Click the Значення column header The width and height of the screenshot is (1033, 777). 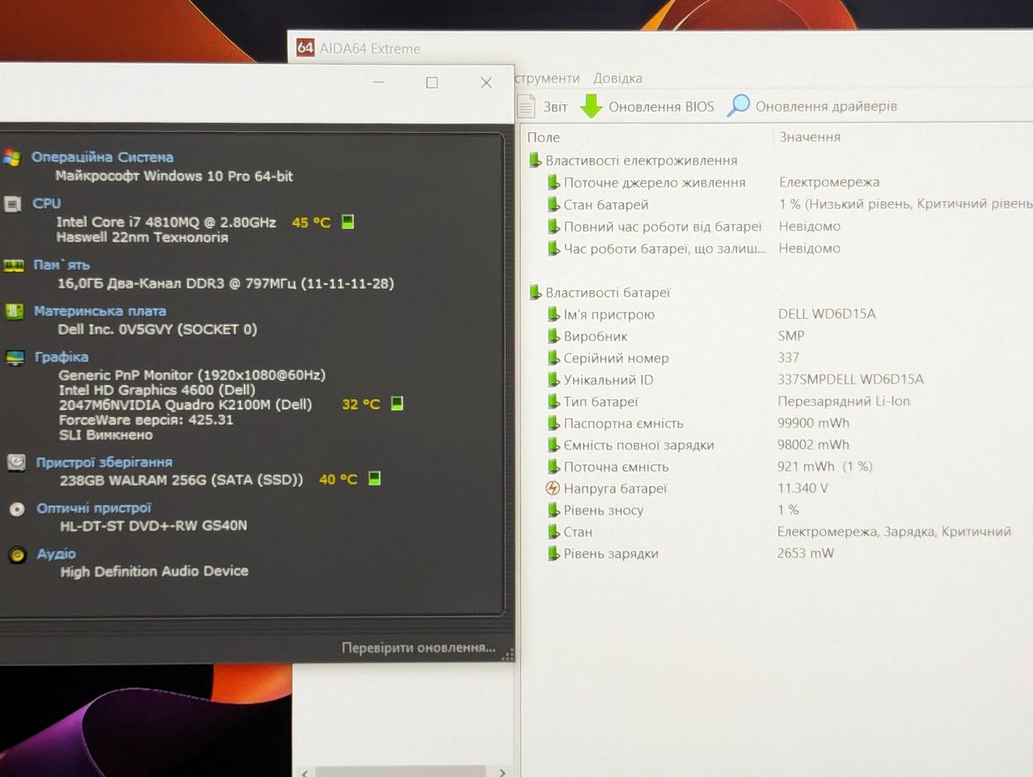(809, 137)
